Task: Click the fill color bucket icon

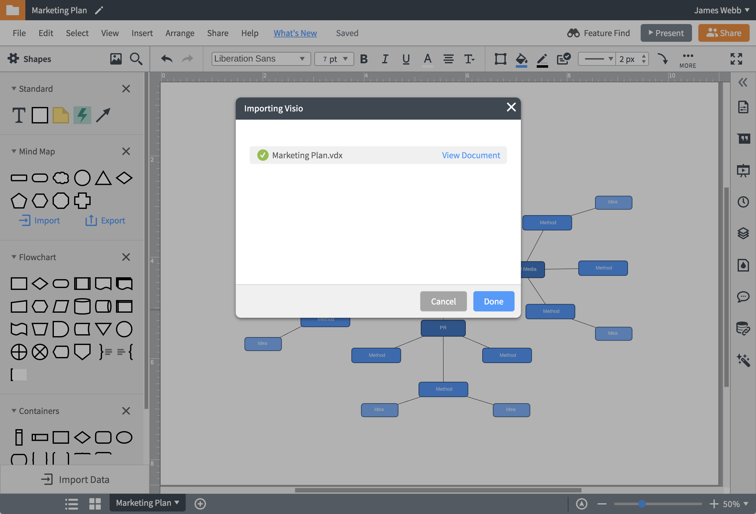Action: pyautogui.click(x=521, y=59)
